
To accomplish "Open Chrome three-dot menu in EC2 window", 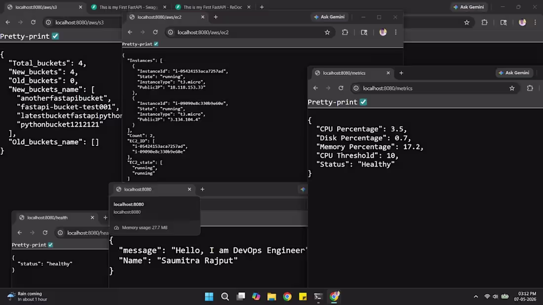I will (x=396, y=33).
